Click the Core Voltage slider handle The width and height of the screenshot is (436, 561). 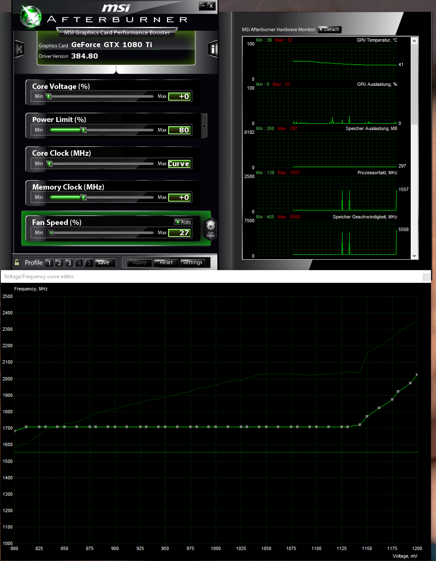(49, 96)
